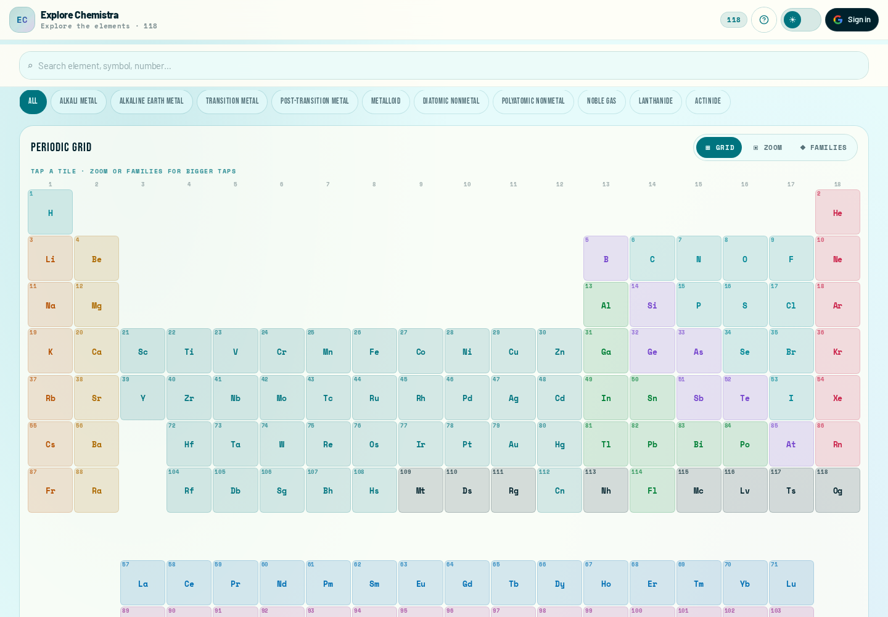The width and height of the screenshot is (888, 617).
Task: Open the Copernicium Cn tile
Action: point(560,491)
